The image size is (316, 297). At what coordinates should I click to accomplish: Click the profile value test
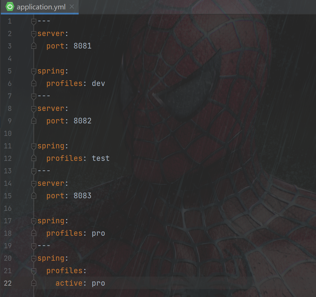101,158
